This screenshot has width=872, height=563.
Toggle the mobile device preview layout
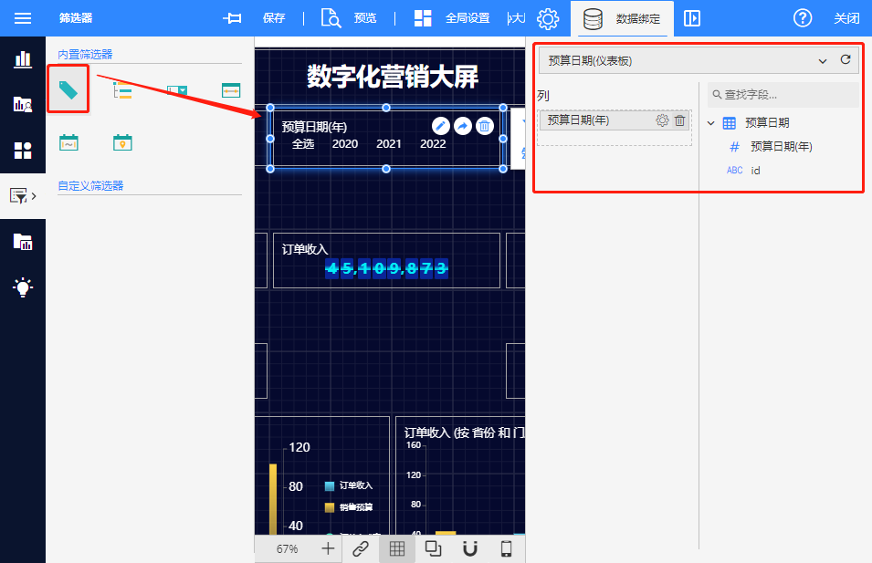point(507,548)
